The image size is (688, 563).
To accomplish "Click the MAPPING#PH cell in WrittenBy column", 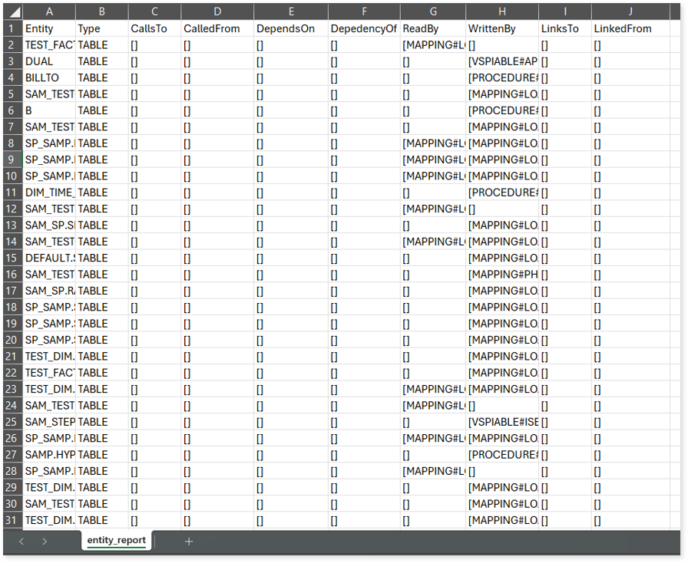I will (501, 275).
